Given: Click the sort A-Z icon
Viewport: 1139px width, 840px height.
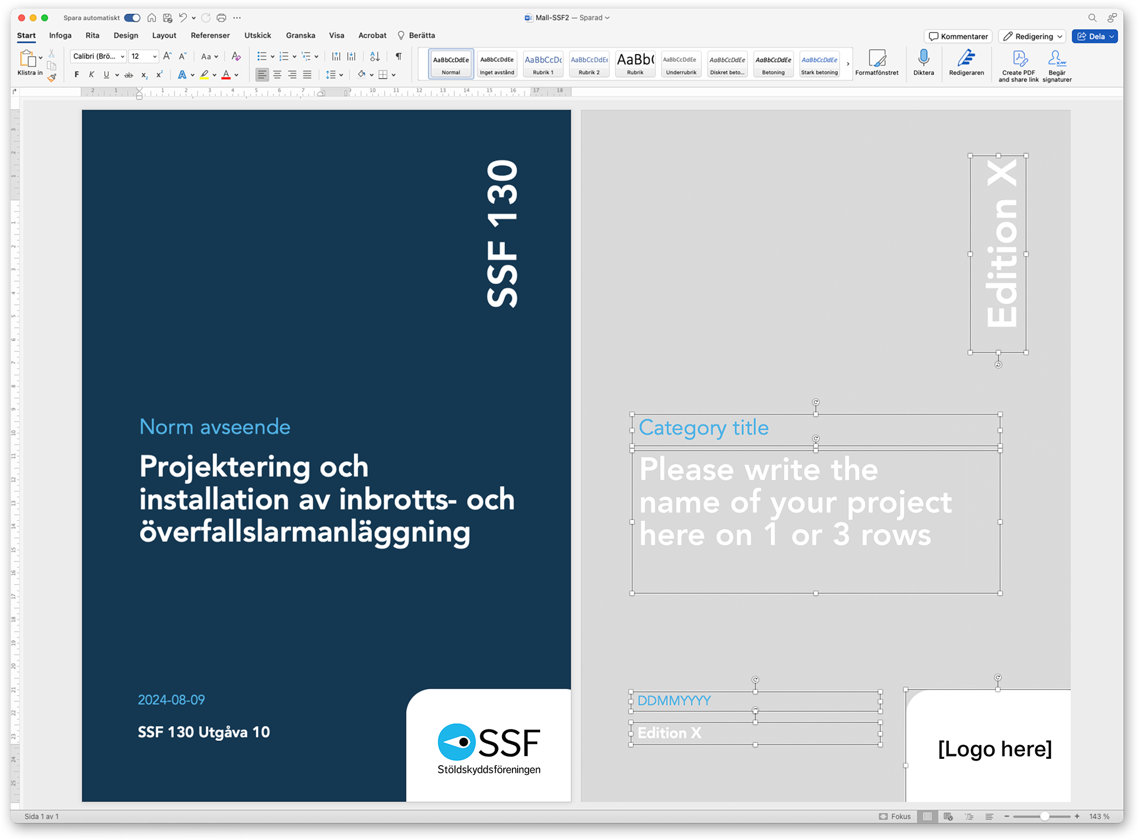Looking at the screenshot, I should tap(375, 56).
